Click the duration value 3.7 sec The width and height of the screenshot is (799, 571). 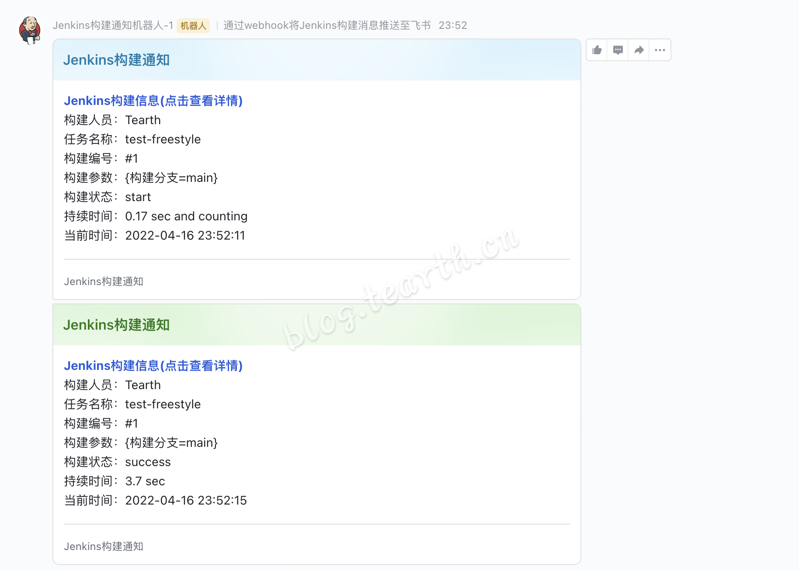[x=145, y=481]
